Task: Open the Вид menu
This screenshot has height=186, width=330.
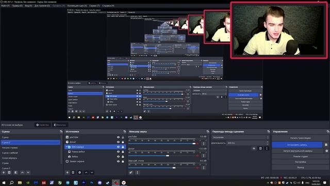Action: pos(28,6)
